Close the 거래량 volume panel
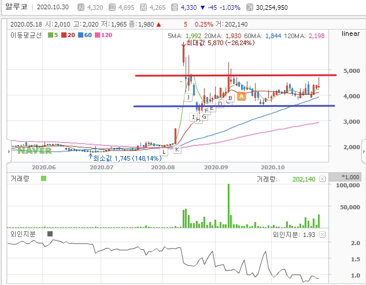Viewport: 366px width, 285px height. pos(322,179)
